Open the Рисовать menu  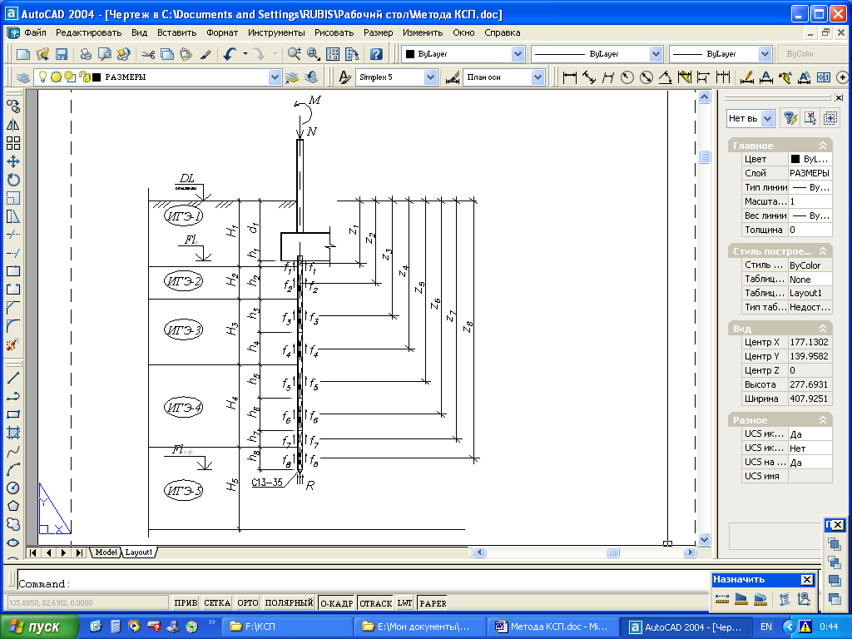click(334, 32)
